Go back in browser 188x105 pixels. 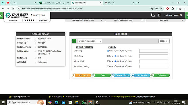tap(3, 9)
